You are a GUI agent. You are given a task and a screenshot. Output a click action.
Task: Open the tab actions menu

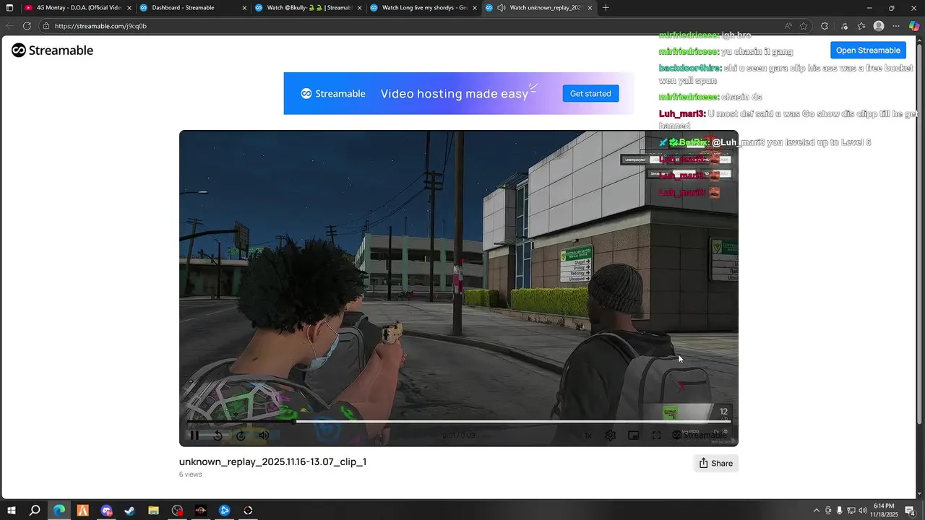click(x=9, y=8)
